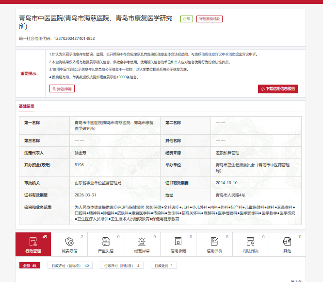Viewport: 323px width, 282px height.
Task: Click the 守信激励对象 red tag
Action: click(210, 19)
